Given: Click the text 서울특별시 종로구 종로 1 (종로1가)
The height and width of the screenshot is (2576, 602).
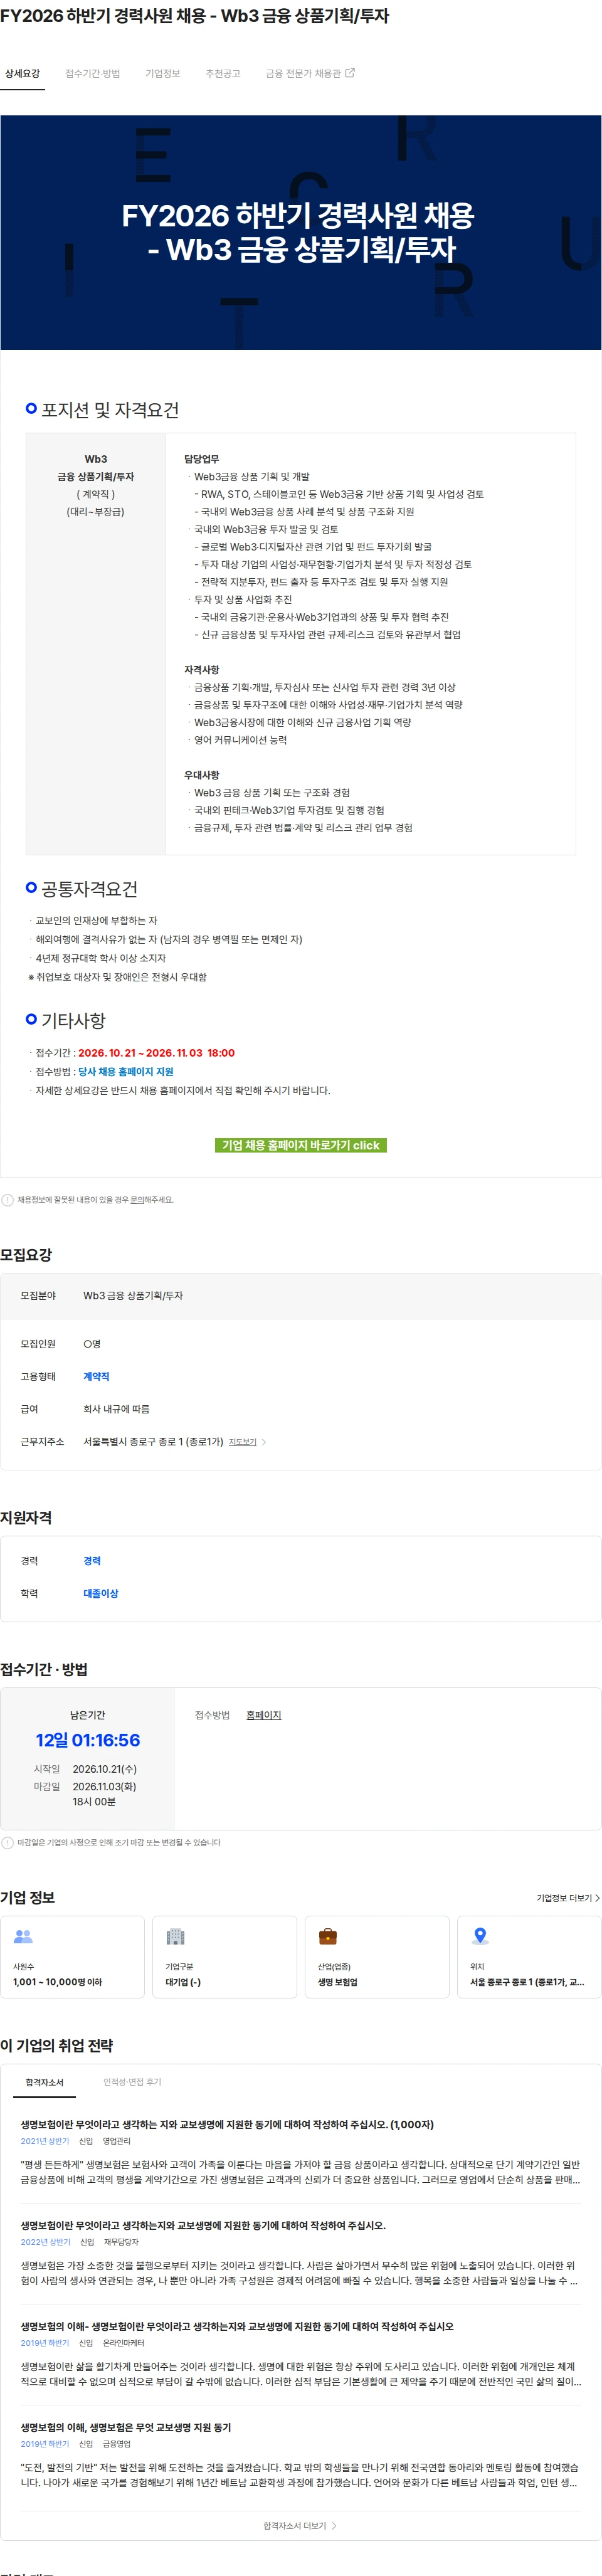Looking at the screenshot, I should click(153, 1442).
